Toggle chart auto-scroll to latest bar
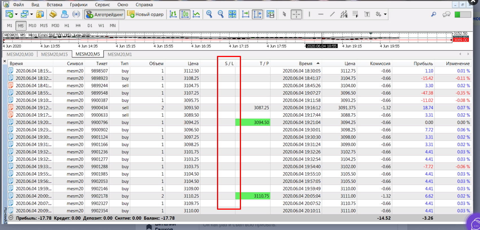 pos(246,14)
